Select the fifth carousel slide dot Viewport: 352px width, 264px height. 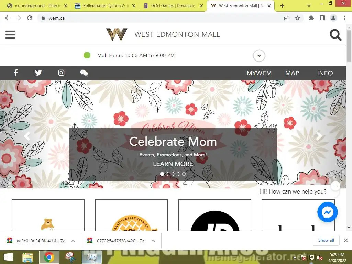click(184, 174)
